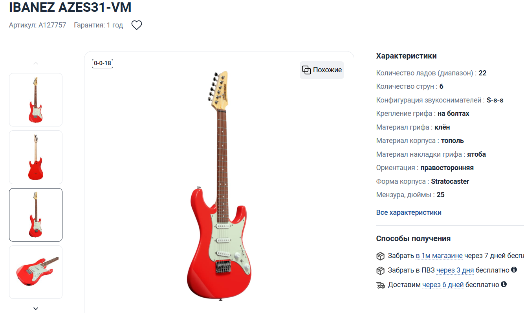Click the 'через 6 дней' delivery link

[443, 285]
